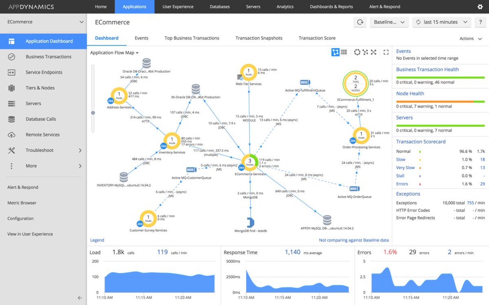Collapse the left sidebar arrow
This screenshot has height=305, width=489.
[x=79, y=298]
